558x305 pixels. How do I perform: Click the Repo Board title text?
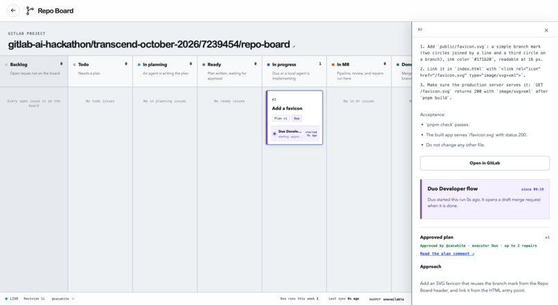pos(55,11)
